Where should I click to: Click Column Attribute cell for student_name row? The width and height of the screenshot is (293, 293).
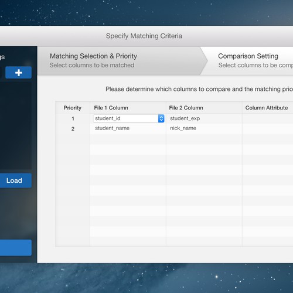(268, 129)
